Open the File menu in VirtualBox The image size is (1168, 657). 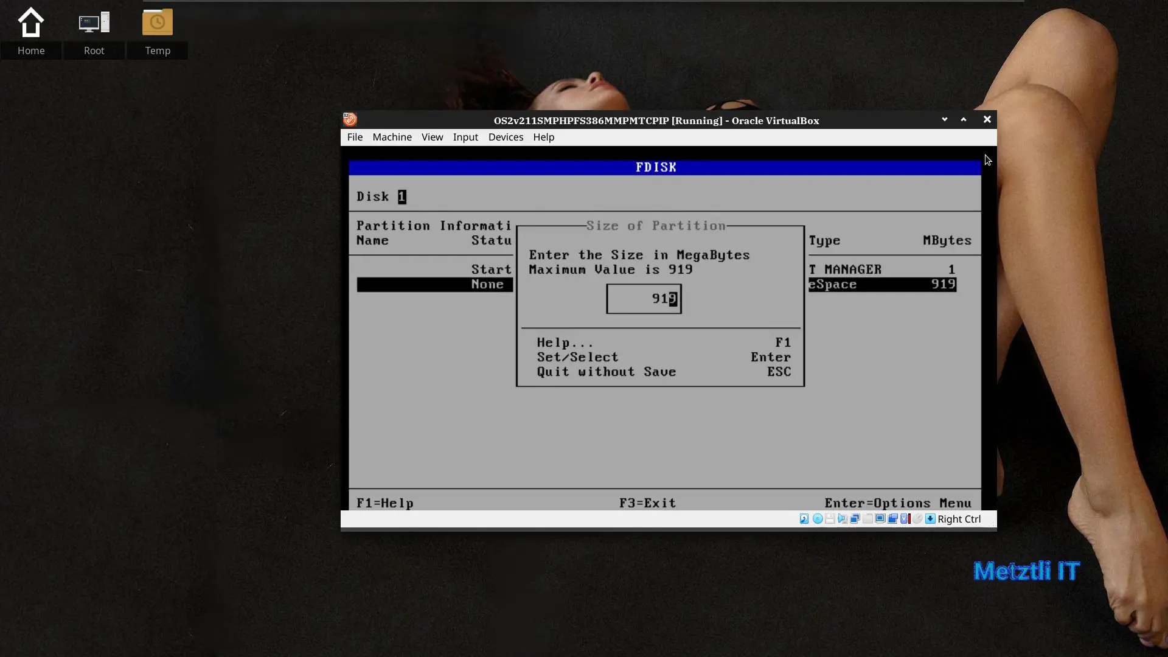[x=355, y=137]
